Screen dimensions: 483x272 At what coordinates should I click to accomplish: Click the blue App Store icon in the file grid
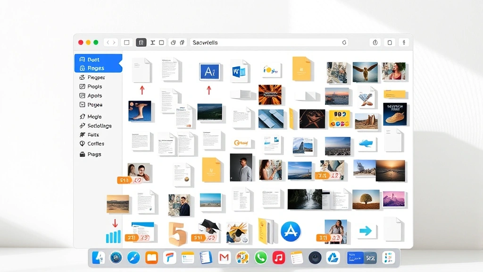pos(291,230)
